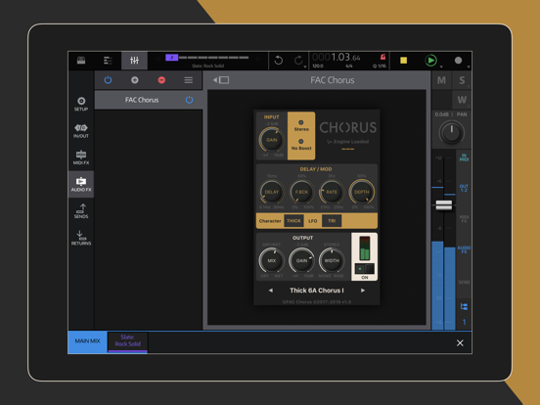
Task: Open the media browser icon in top bar
Action: (81, 61)
